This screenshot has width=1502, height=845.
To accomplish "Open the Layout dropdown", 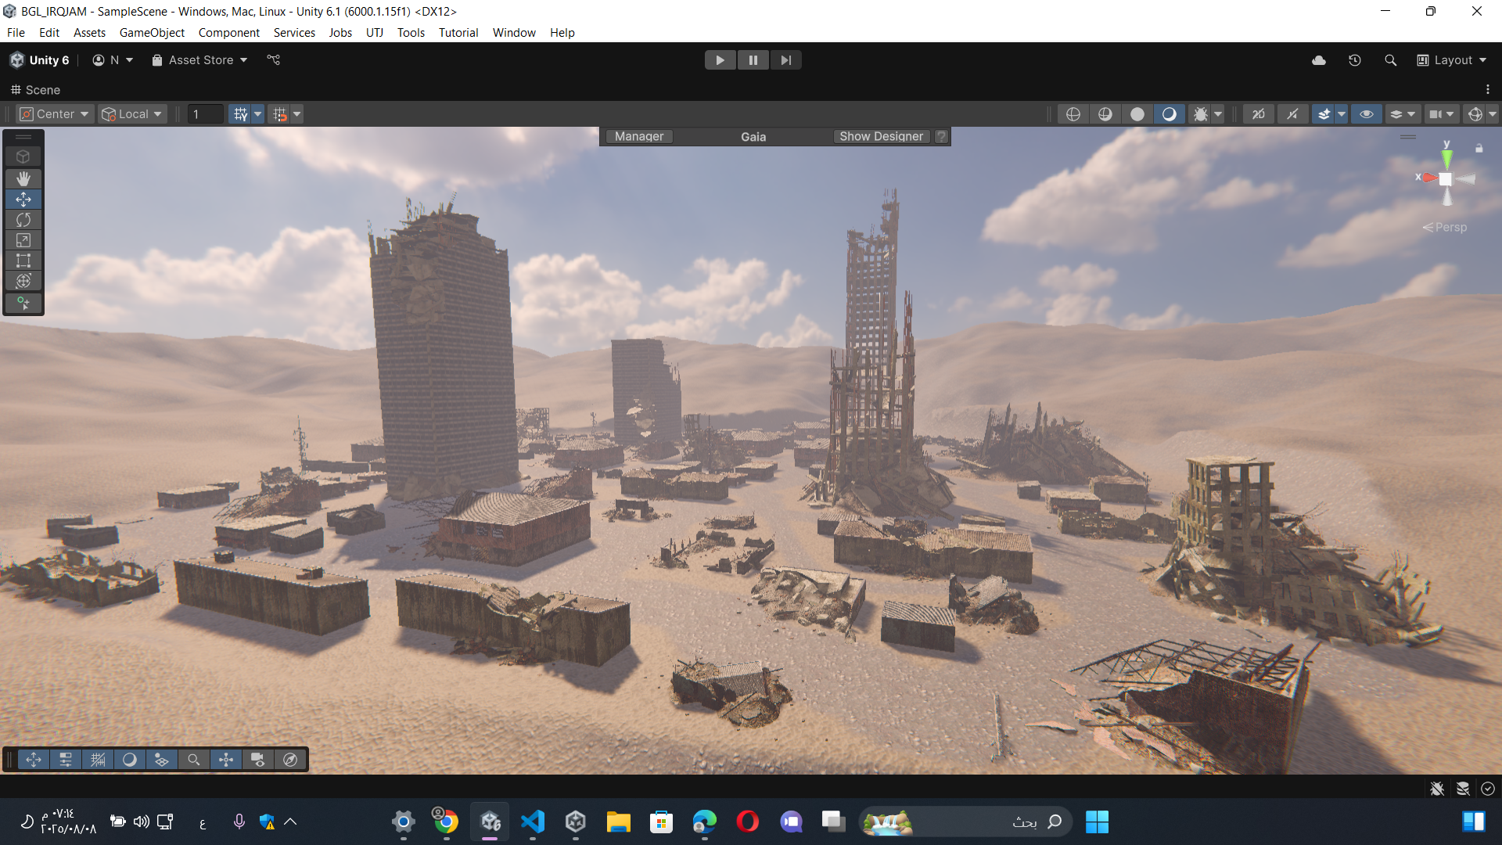I will 1452,60.
